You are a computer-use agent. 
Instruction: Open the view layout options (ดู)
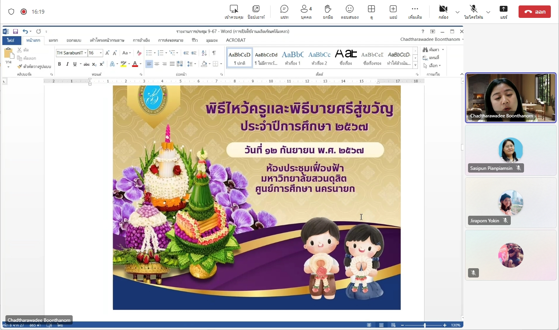point(371,12)
